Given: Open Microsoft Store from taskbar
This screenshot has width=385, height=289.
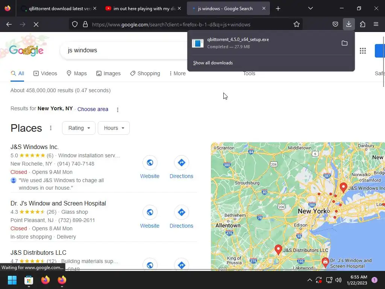Looking at the screenshot, I should [29, 280].
